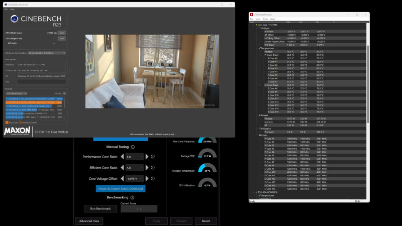Click the Identical System legend swatch

[21, 123]
